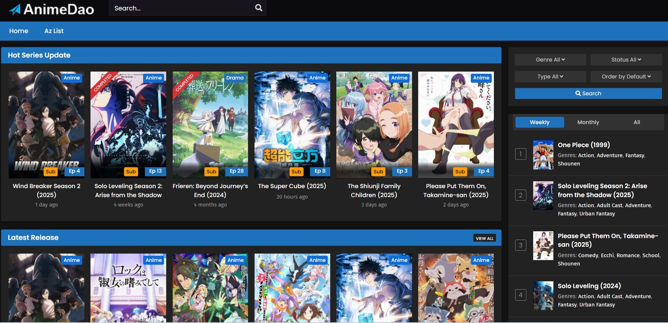The image size is (668, 323).
Task: Click the Sub badge on Takamine-san poster
Action: 460,172
